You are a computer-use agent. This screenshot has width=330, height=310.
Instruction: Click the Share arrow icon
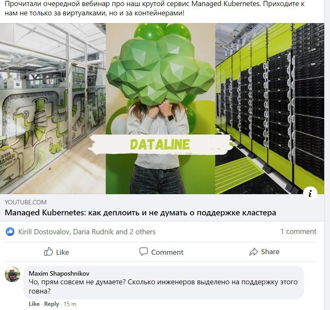click(x=254, y=252)
